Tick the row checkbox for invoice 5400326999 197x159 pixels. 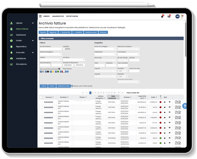40,102
